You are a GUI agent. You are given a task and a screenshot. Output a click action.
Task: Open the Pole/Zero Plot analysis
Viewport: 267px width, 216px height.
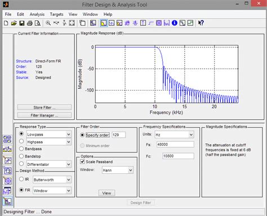coord(159,23)
